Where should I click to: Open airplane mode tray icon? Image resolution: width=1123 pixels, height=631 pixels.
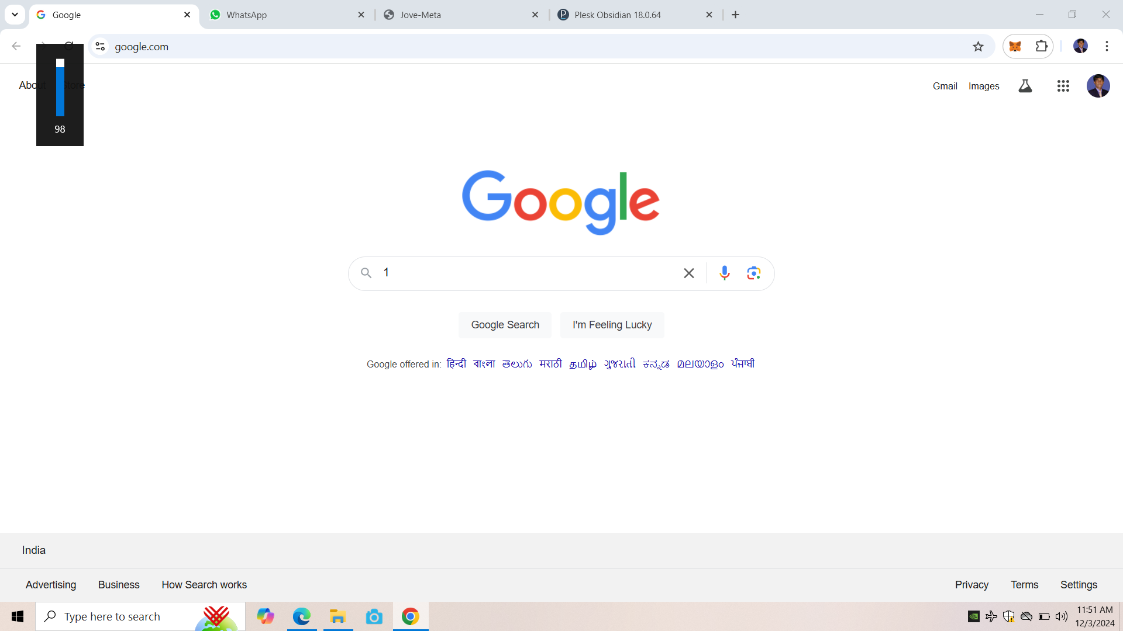click(991, 616)
